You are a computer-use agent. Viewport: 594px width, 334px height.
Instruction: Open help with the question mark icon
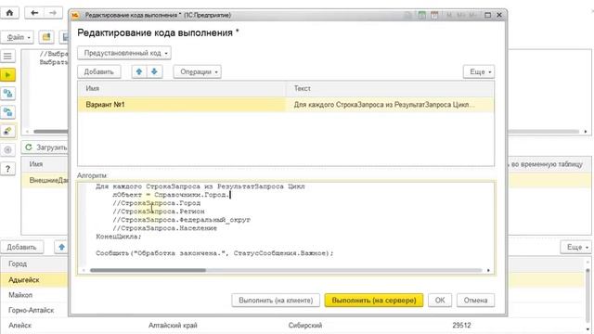point(7,169)
